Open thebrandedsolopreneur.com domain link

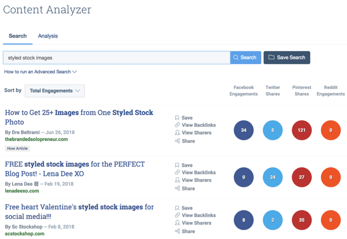36,139
